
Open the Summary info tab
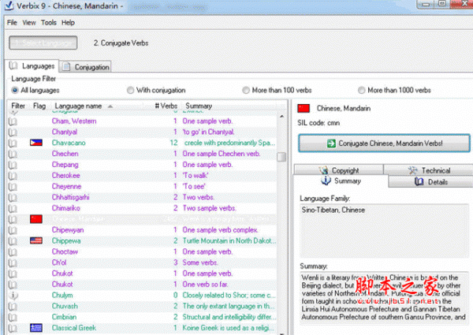pyautogui.click(x=341, y=181)
